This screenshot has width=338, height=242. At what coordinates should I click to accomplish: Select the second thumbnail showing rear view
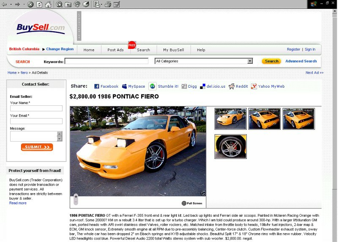264,119
